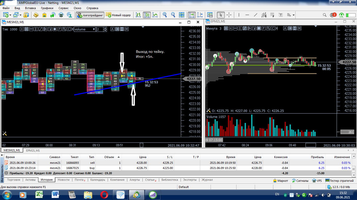Sort history by Прибыль column header
Image resolution: width=357 pixels, height=200 pixels.
307,157
